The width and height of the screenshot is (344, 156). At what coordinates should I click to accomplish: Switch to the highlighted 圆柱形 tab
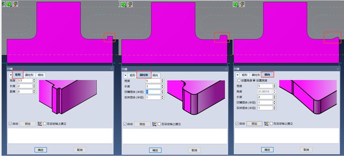(144, 75)
